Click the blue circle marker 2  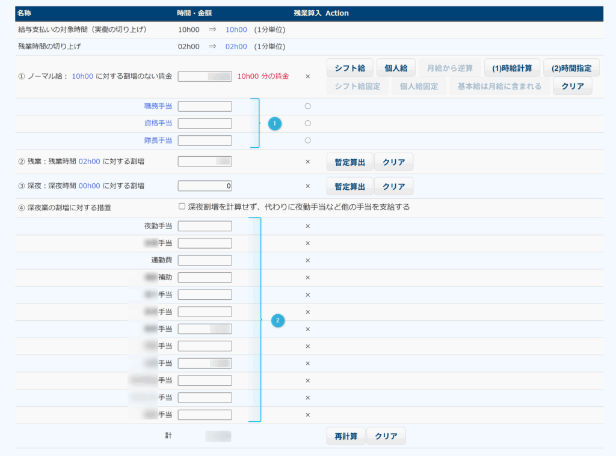(x=277, y=321)
